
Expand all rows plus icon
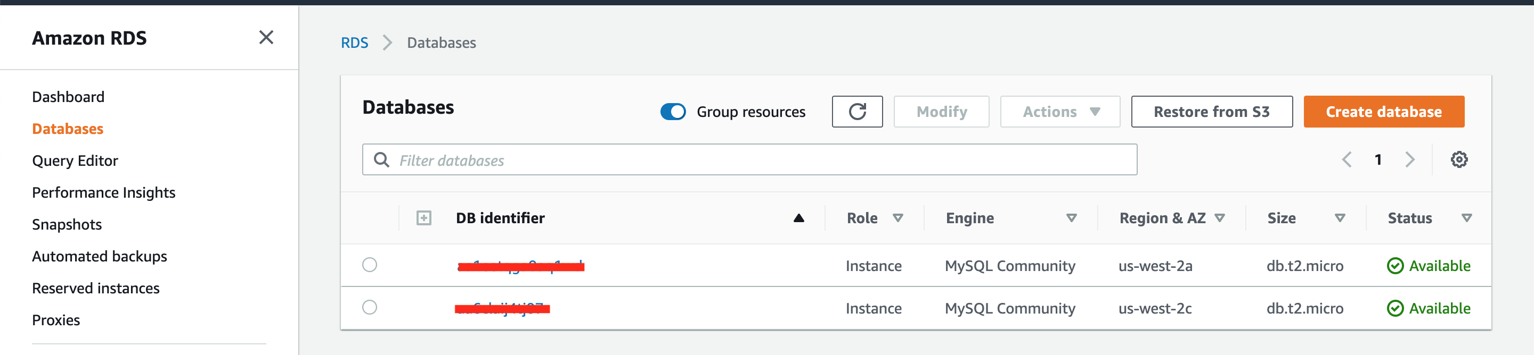[x=423, y=218]
